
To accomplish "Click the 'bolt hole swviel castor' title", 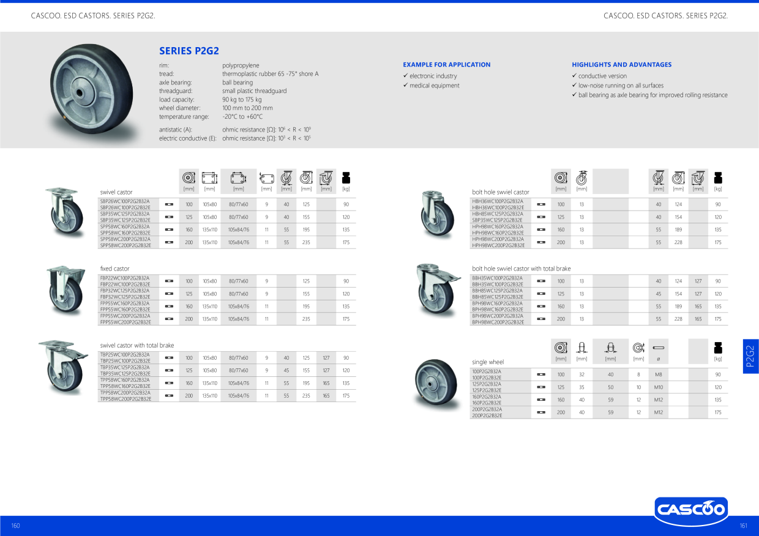I will pyautogui.click(x=501, y=192).
